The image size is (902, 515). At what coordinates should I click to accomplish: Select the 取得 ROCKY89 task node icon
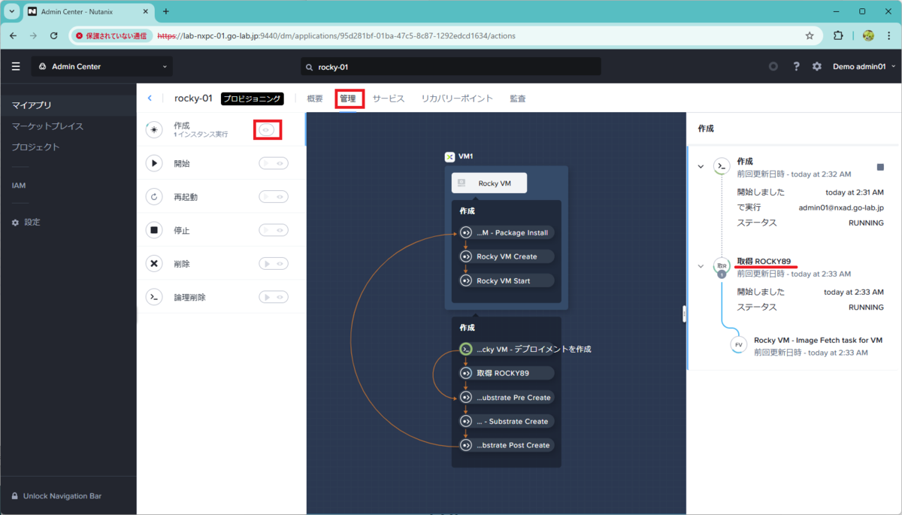465,373
